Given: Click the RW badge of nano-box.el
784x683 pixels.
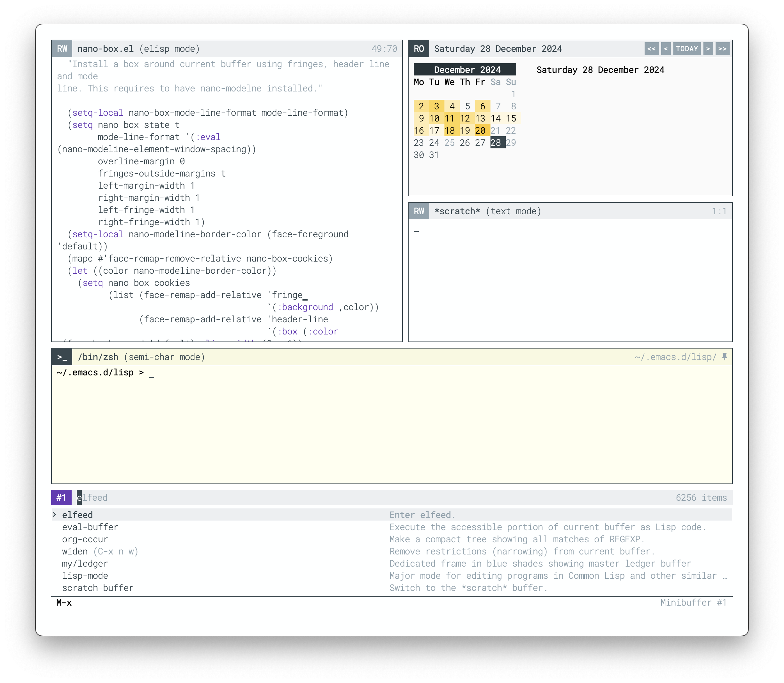Looking at the screenshot, I should pos(62,49).
